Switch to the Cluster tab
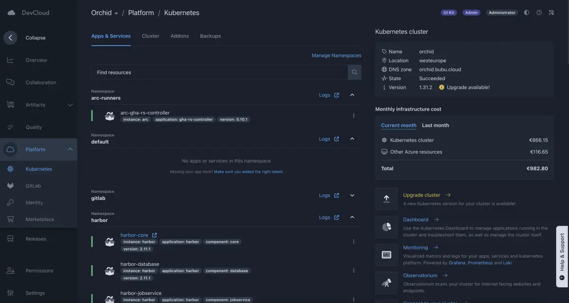This screenshot has height=303, width=569. tap(150, 36)
